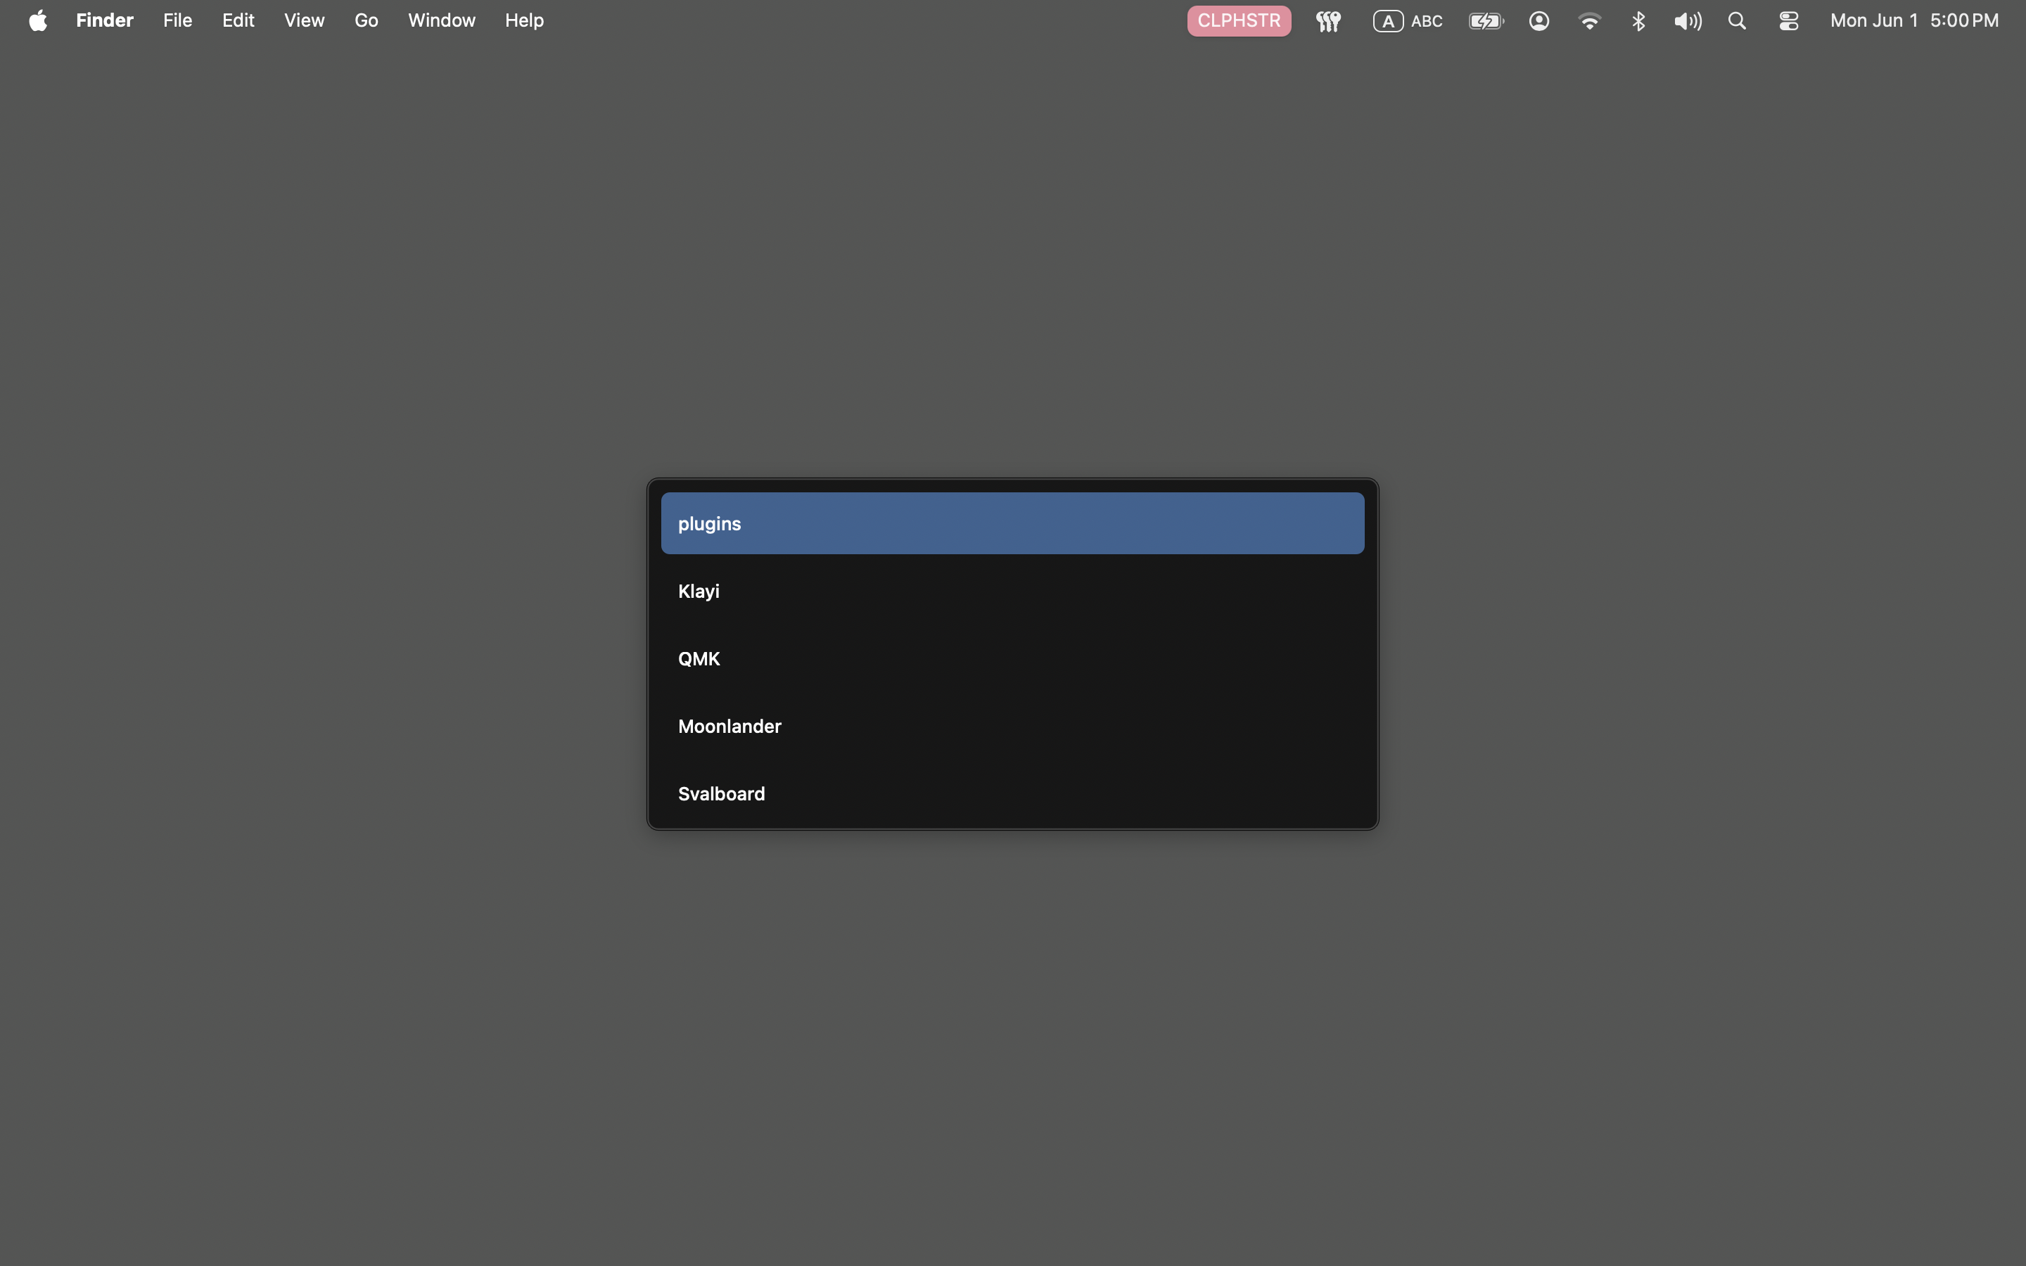Select the QMK list entry
Image resolution: width=2026 pixels, height=1266 pixels.
tap(1012, 659)
